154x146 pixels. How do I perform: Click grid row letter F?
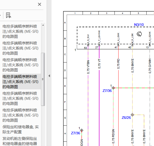[x=65, y=102]
